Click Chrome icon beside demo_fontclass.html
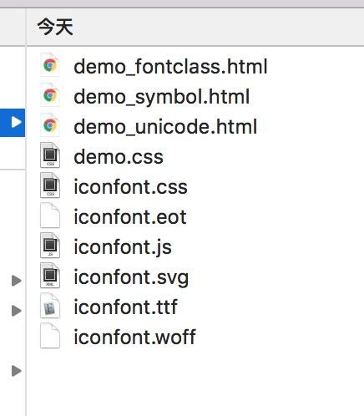 (50, 66)
